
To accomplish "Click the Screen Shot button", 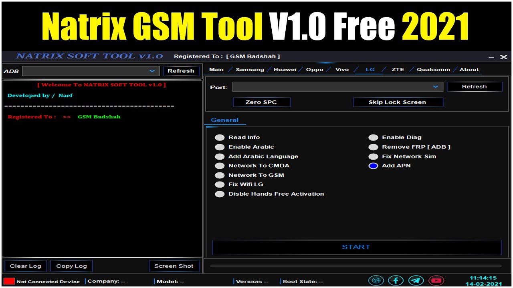I will [x=174, y=266].
